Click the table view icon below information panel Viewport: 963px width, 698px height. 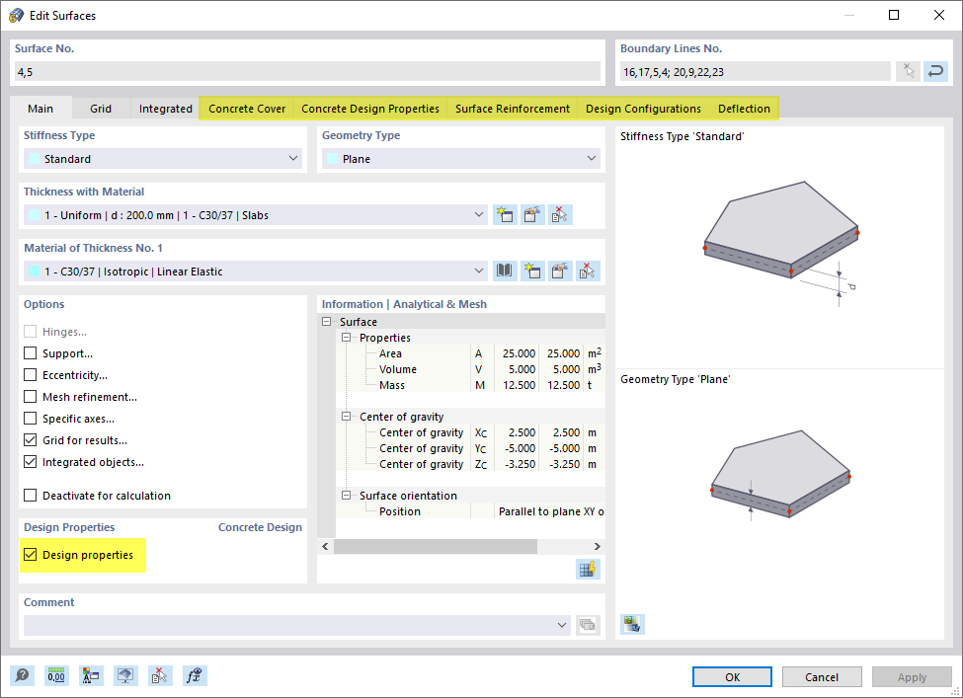tap(587, 569)
